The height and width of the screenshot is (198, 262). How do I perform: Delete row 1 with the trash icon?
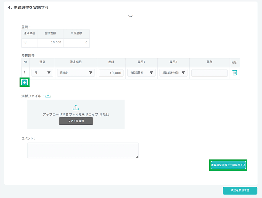point(234,73)
